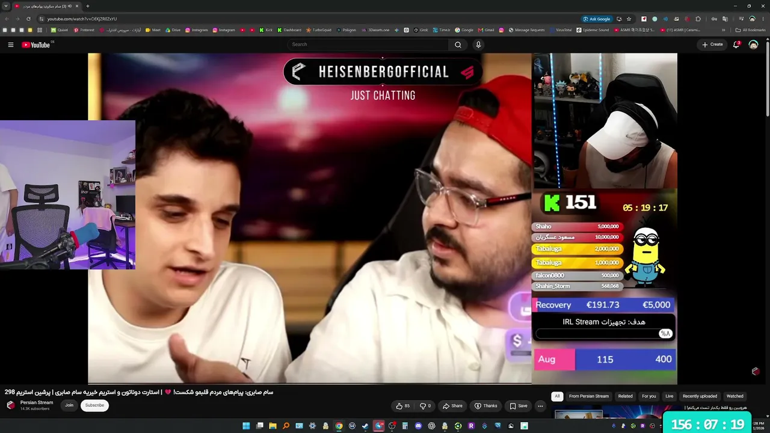Send Thanks to the creator

point(486,406)
